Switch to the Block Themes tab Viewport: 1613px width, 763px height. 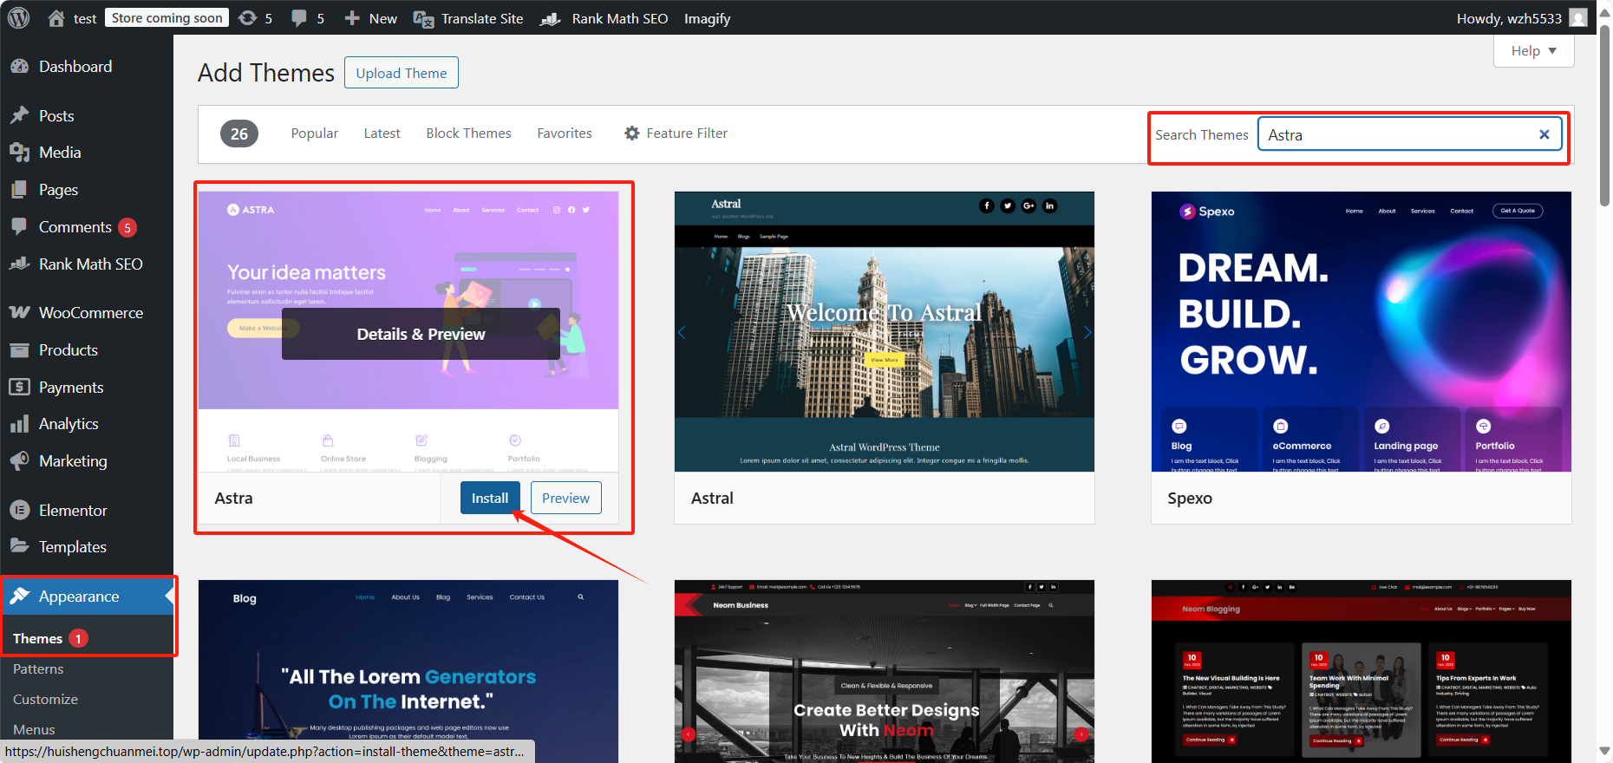point(468,134)
